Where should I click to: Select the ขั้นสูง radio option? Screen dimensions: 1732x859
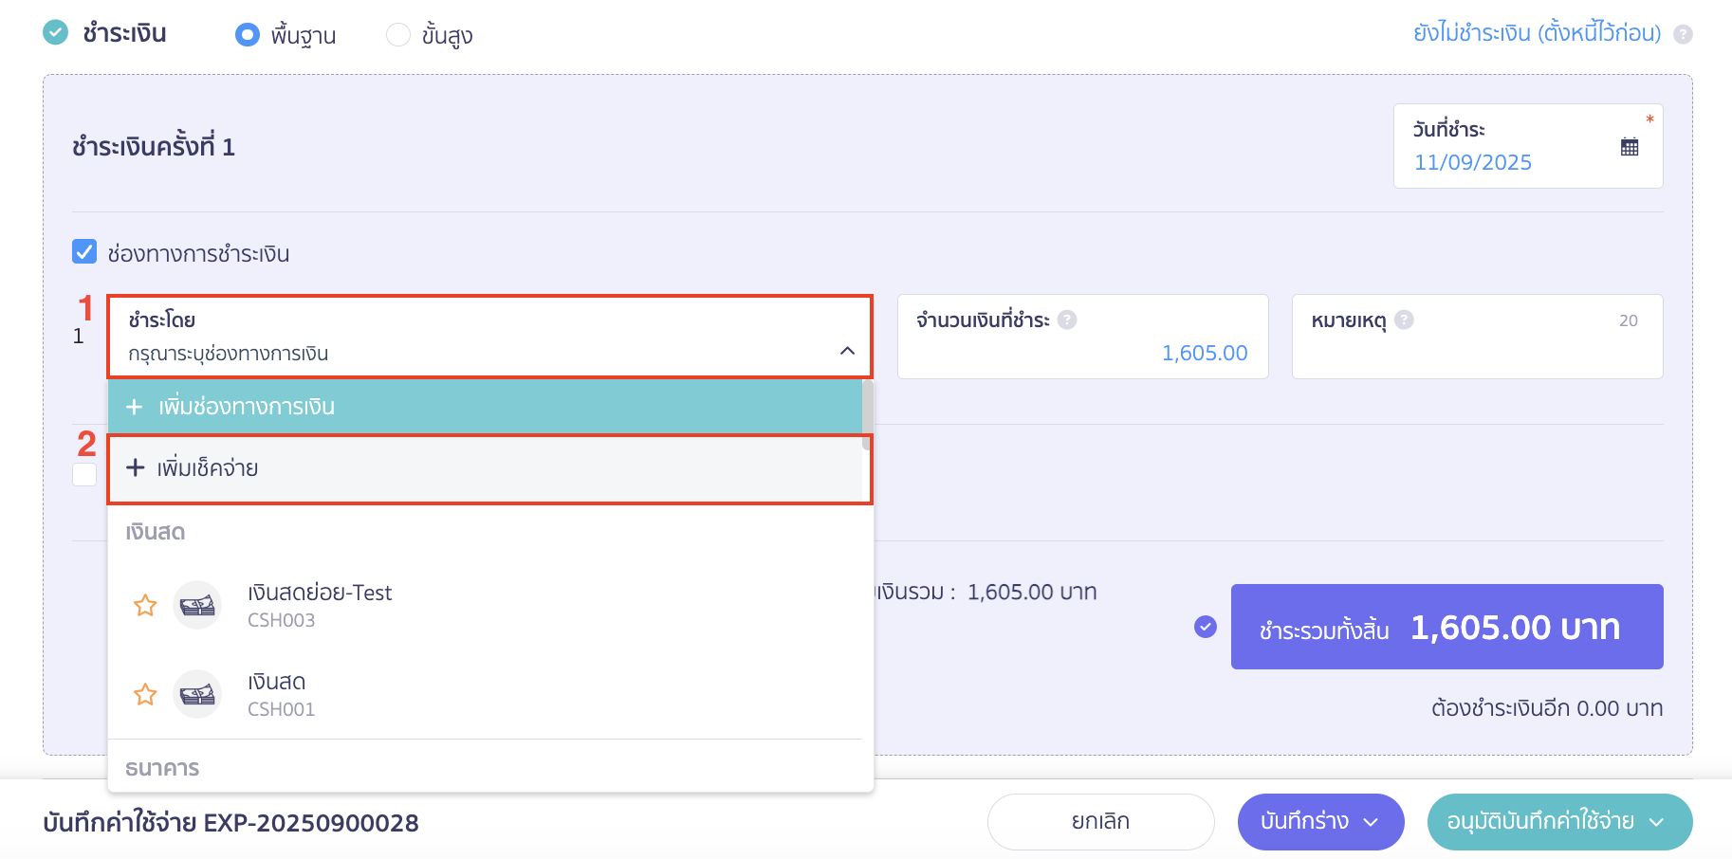(398, 35)
